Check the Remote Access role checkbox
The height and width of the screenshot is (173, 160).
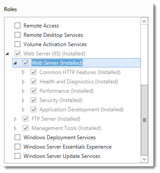[17, 26]
